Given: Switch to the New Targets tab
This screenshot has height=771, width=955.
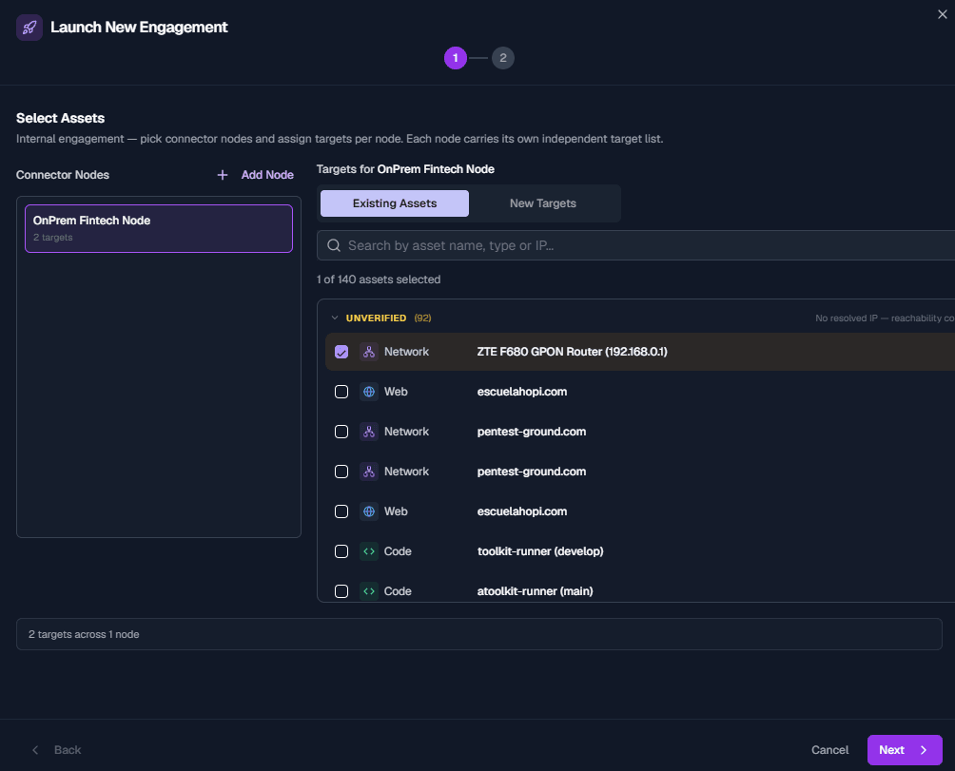Looking at the screenshot, I should [x=543, y=203].
